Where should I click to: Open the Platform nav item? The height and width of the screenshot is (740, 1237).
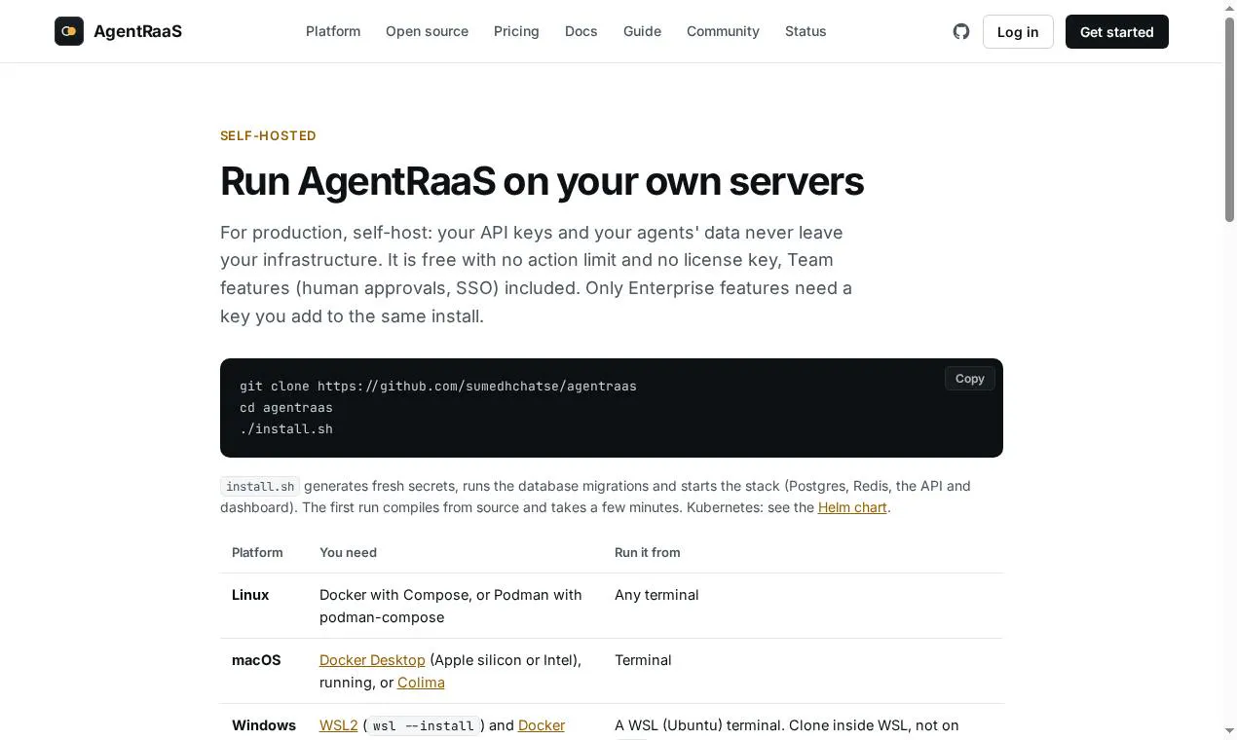(333, 31)
